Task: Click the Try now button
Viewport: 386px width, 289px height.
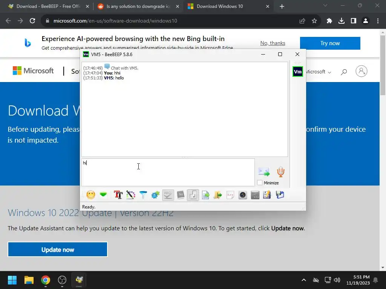Action: point(330,43)
